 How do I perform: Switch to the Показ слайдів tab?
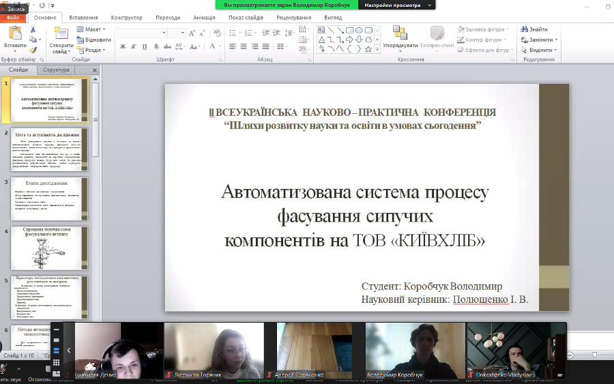[246, 18]
